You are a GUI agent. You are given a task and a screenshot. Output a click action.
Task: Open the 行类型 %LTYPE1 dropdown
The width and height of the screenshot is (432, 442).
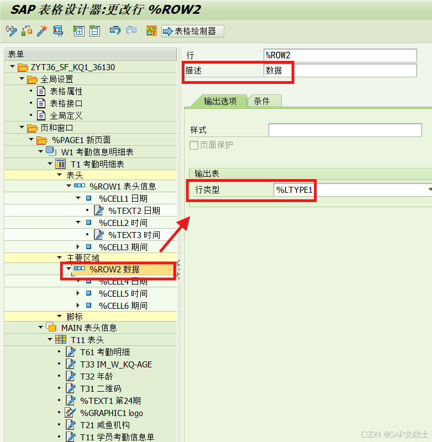click(x=430, y=190)
